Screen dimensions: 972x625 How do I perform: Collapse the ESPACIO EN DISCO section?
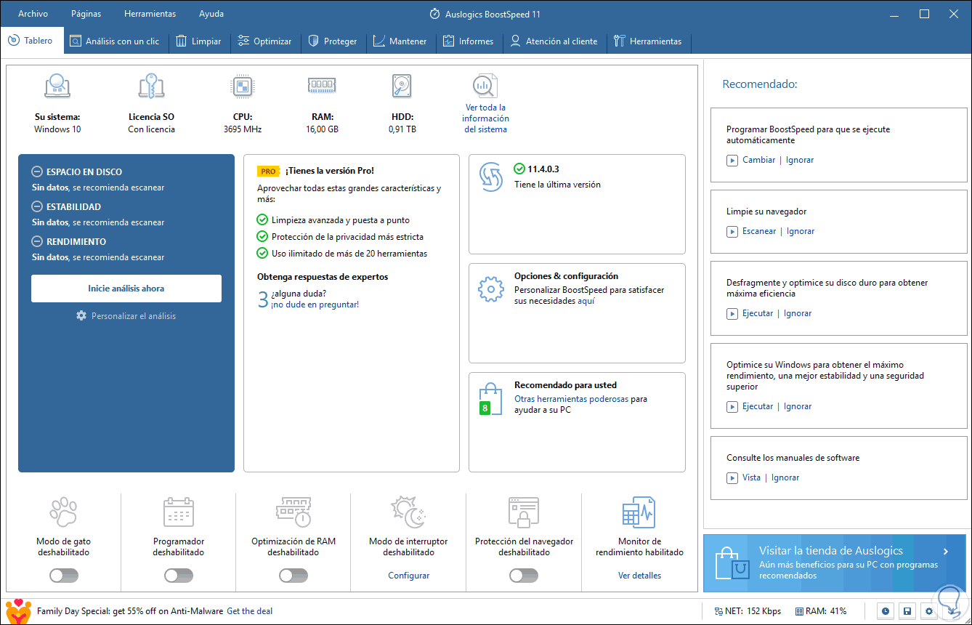(x=37, y=172)
